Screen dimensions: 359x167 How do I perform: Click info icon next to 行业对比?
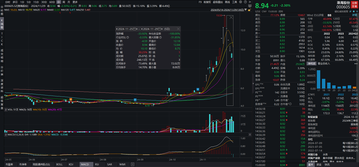point(128,37)
